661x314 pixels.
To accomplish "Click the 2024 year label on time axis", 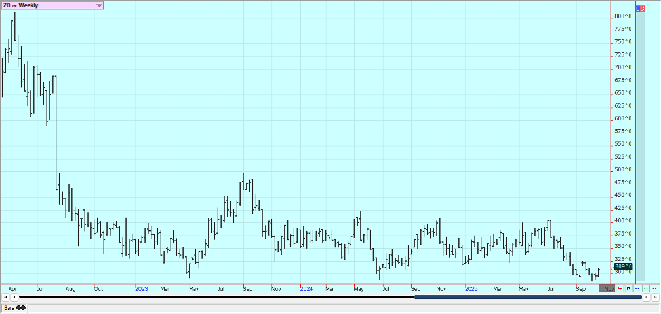I will point(306,288).
